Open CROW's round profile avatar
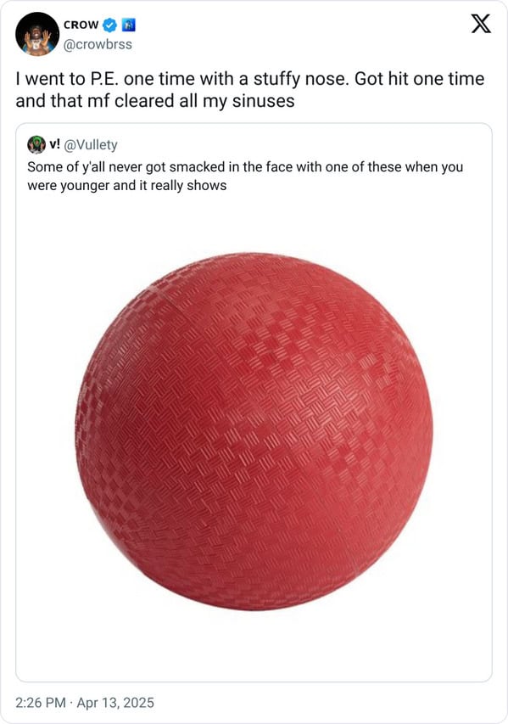Viewport: 508px width, 724px height. click(x=37, y=34)
